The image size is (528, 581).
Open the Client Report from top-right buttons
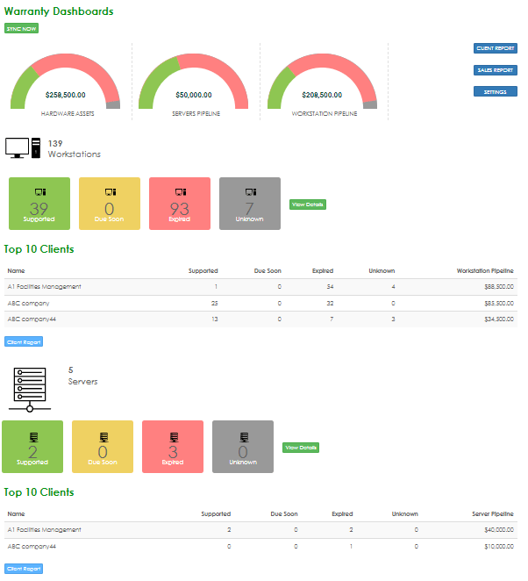[495, 48]
